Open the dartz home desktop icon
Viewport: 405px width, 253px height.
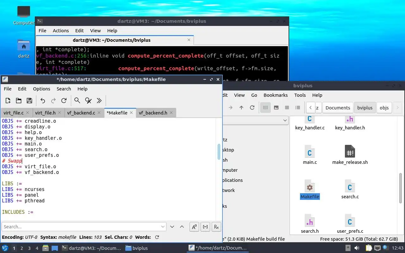coord(24,49)
